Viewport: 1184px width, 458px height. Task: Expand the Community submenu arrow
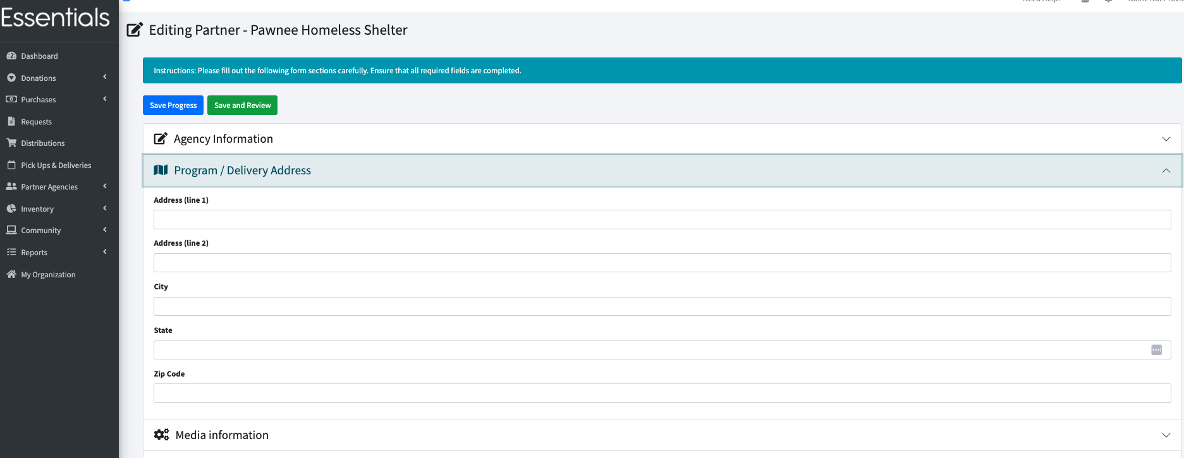(105, 229)
